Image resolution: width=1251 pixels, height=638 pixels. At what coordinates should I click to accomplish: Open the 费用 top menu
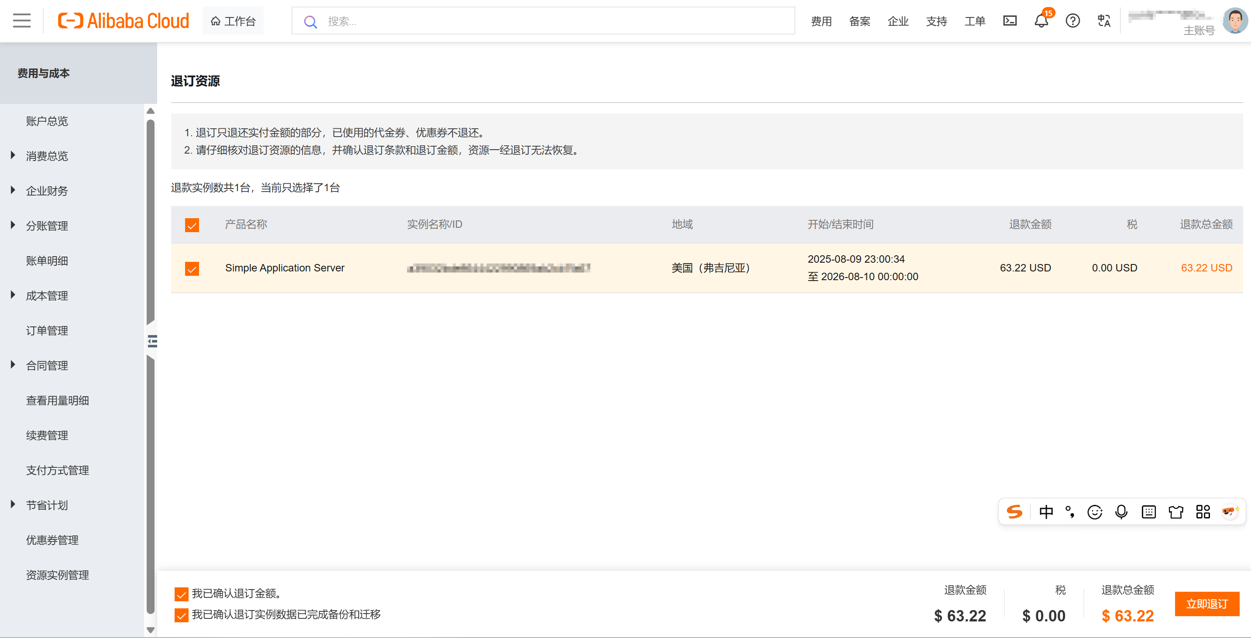pos(821,21)
